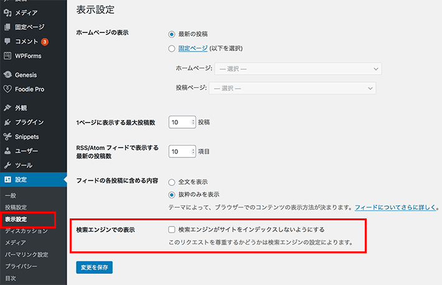Image resolution: width=442 pixels, height=285 pixels.
Task: Enable 検索エンジンがサイトをインデックスしないようにする checkbox
Action: (x=171, y=230)
